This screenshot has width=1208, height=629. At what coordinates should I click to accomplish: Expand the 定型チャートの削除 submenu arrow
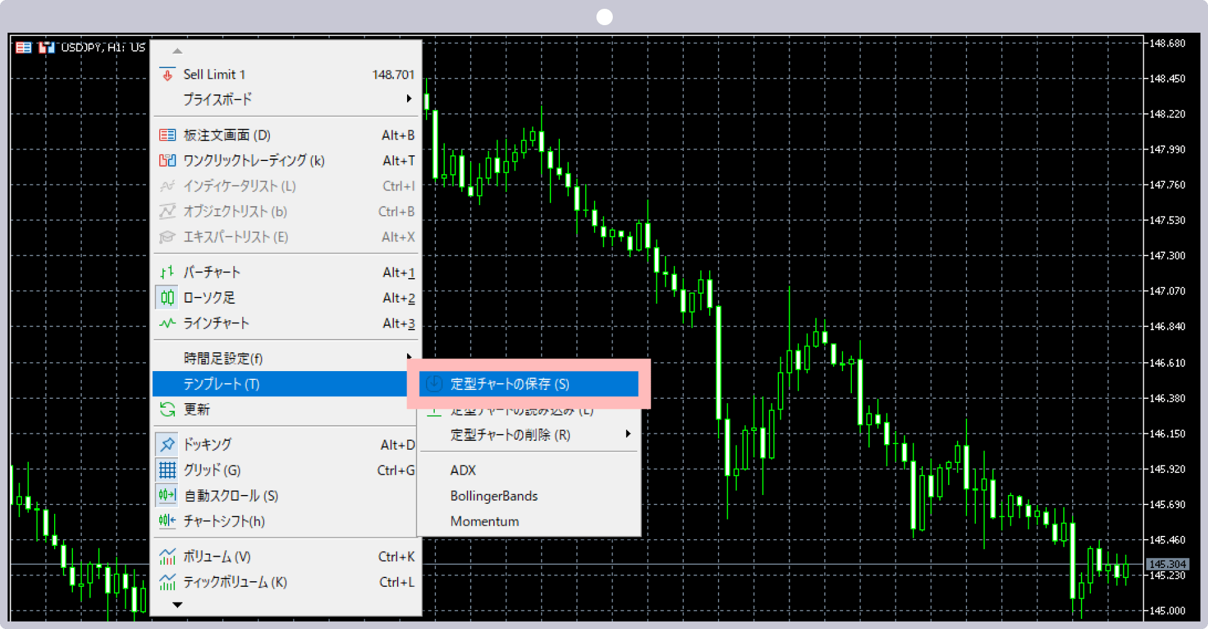pos(627,434)
